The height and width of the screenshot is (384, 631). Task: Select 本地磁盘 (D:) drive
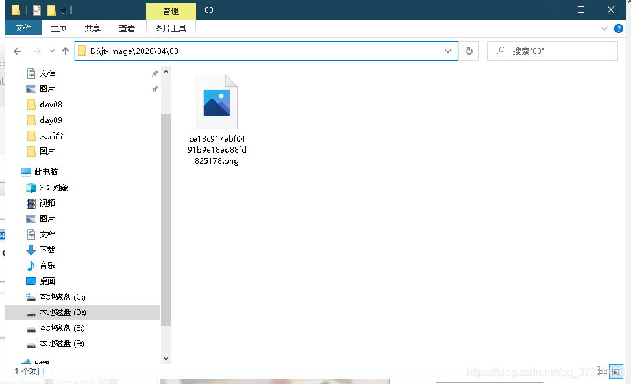pyautogui.click(x=62, y=313)
